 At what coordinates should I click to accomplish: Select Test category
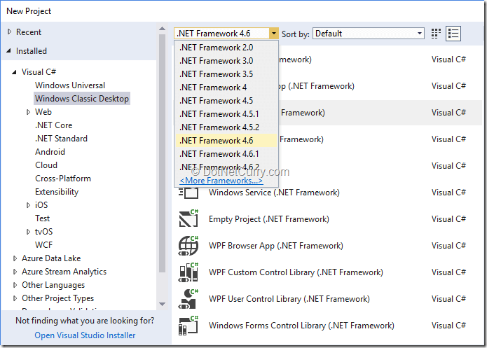pyautogui.click(x=42, y=218)
